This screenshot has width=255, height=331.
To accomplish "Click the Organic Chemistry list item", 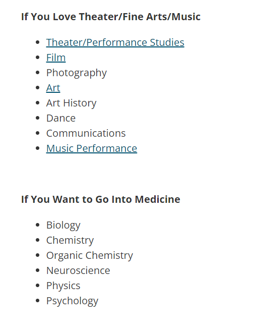I will tap(90, 256).
